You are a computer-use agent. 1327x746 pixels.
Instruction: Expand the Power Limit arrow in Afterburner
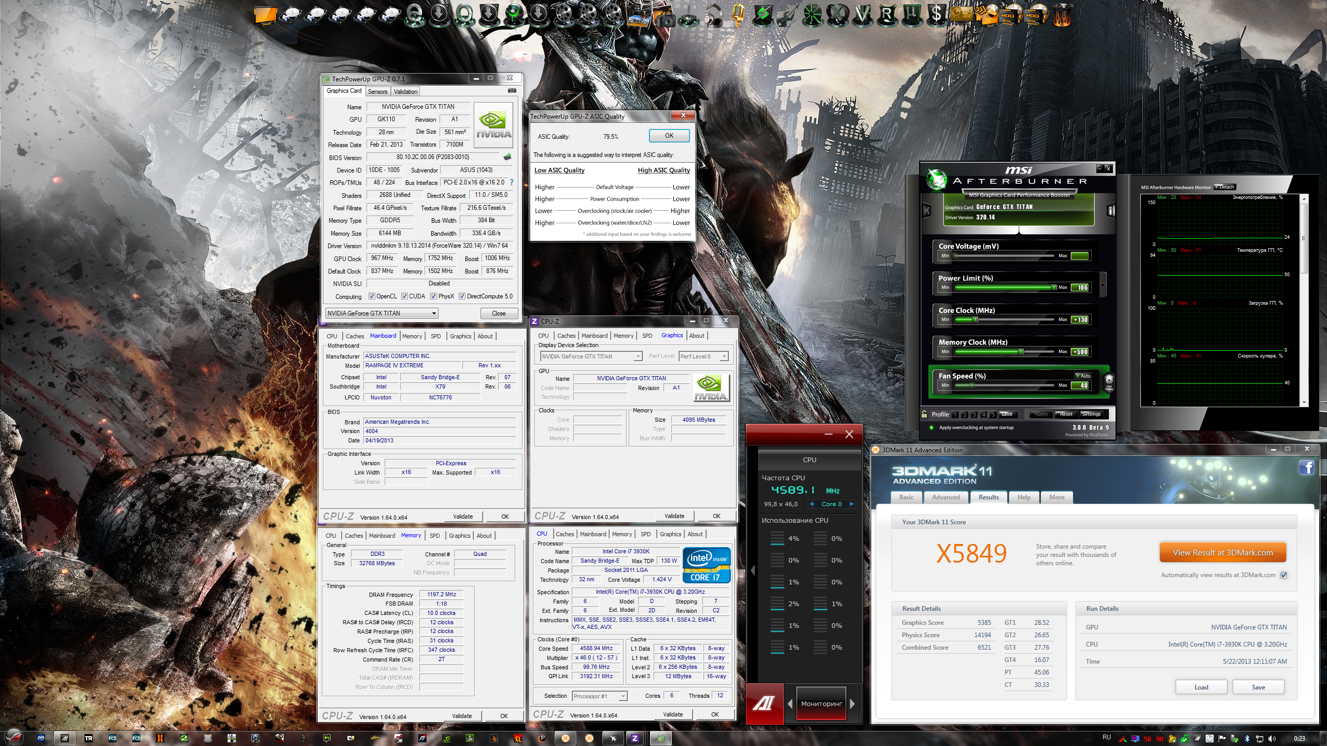[1103, 285]
